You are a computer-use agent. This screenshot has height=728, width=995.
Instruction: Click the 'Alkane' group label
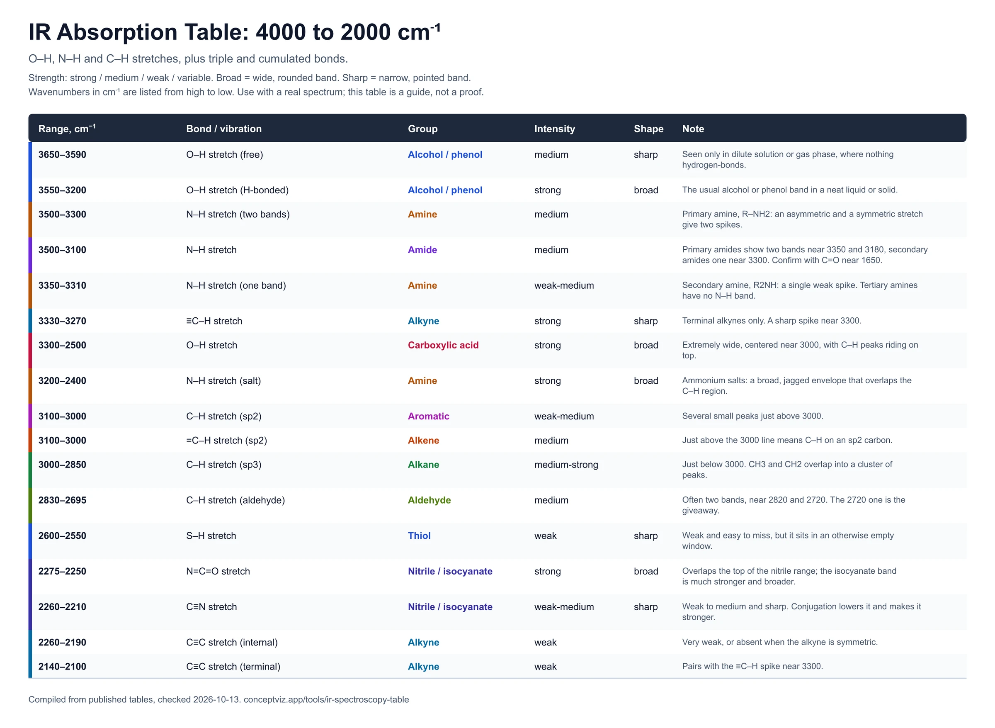pyautogui.click(x=423, y=465)
